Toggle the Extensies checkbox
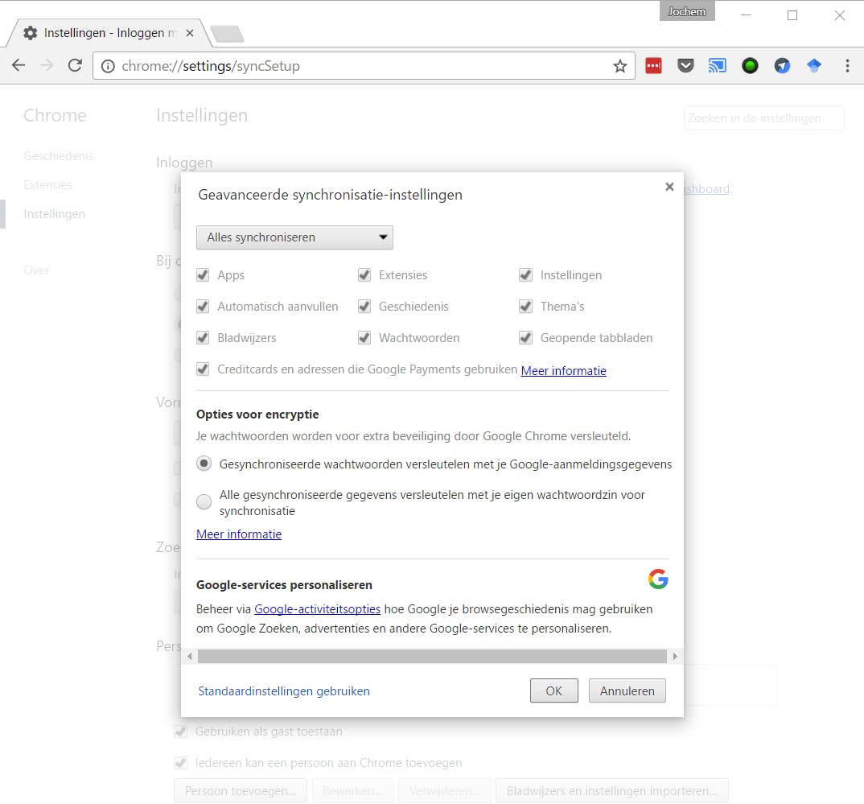This screenshot has height=804, width=864. point(364,275)
